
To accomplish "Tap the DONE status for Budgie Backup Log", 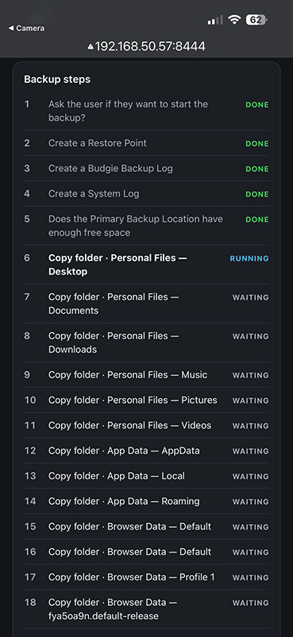I will (x=257, y=169).
